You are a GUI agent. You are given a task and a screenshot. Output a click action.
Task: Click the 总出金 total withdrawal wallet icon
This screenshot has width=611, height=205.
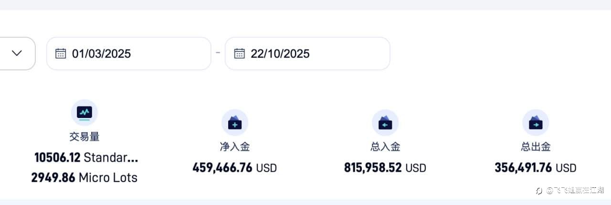(x=536, y=123)
